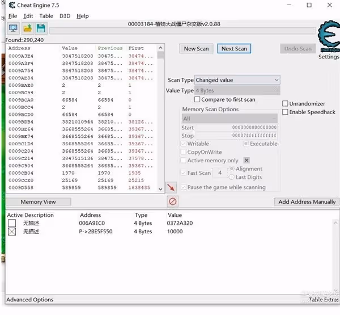Screen dimensions: 340x315
Task: Click the Start address input field
Action: click(237, 127)
